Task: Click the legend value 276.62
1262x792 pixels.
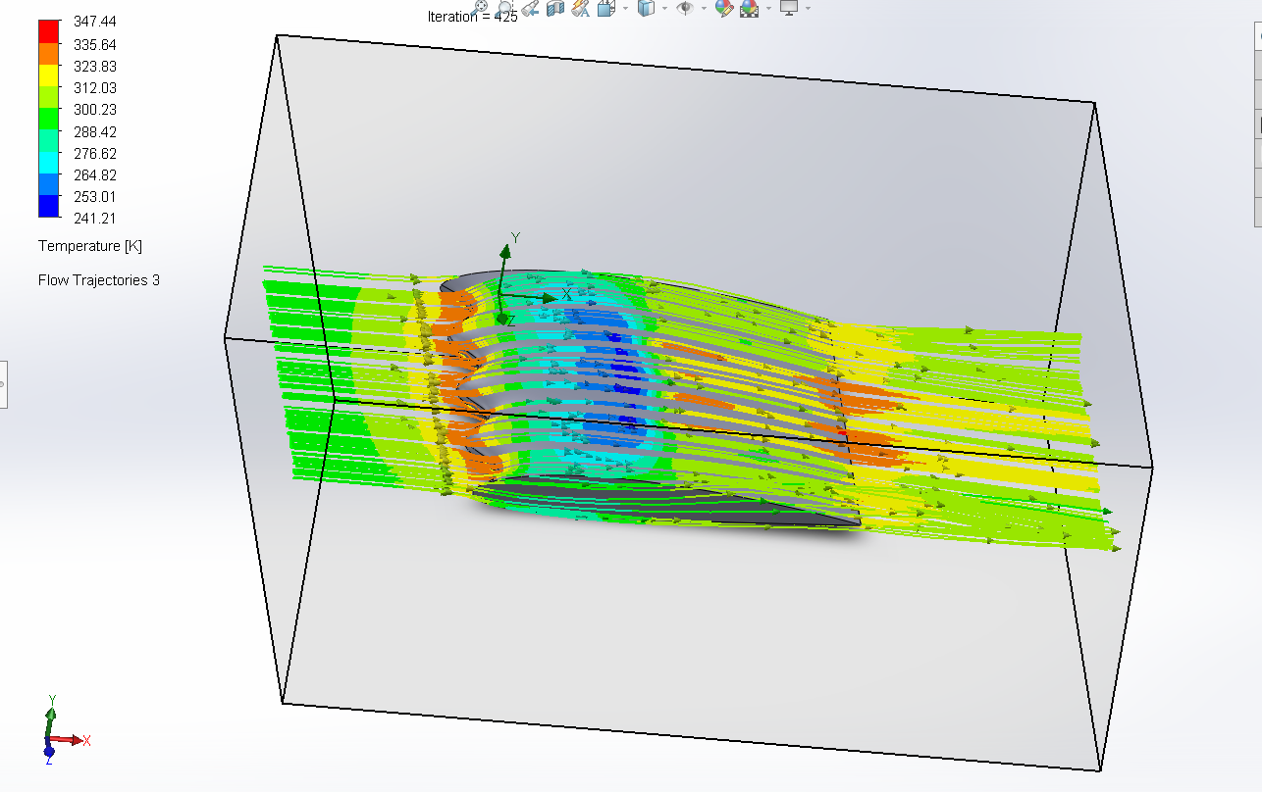Action: pos(95,154)
